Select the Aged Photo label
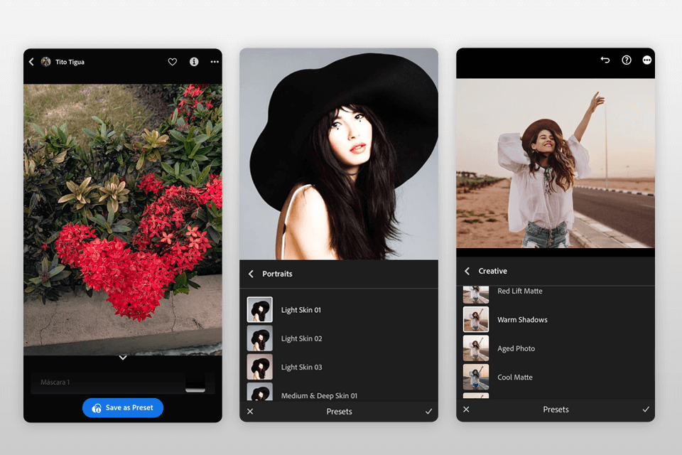Screen dimensions: 682x455 (516, 348)
